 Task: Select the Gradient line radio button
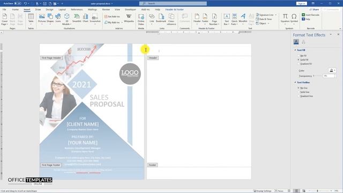pos(299,96)
